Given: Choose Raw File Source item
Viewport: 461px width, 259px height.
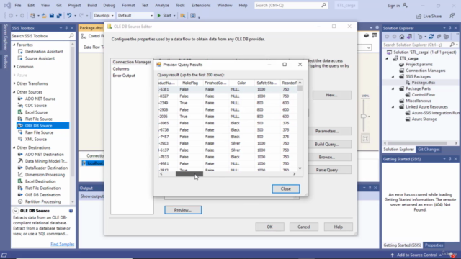Looking at the screenshot, I should click(39, 132).
